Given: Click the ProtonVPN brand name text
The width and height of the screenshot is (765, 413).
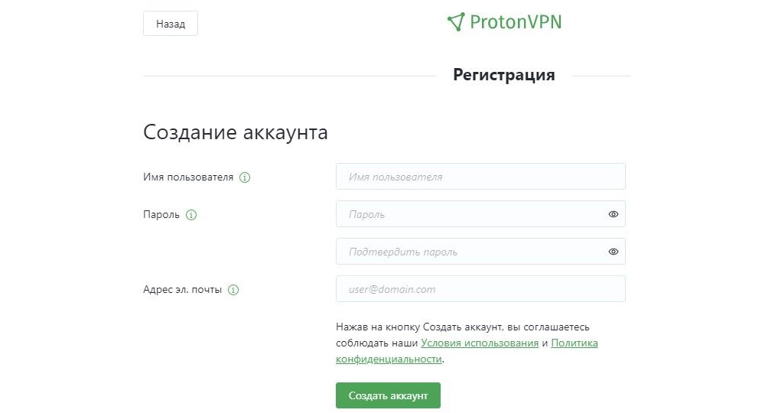Looking at the screenshot, I should (515, 22).
